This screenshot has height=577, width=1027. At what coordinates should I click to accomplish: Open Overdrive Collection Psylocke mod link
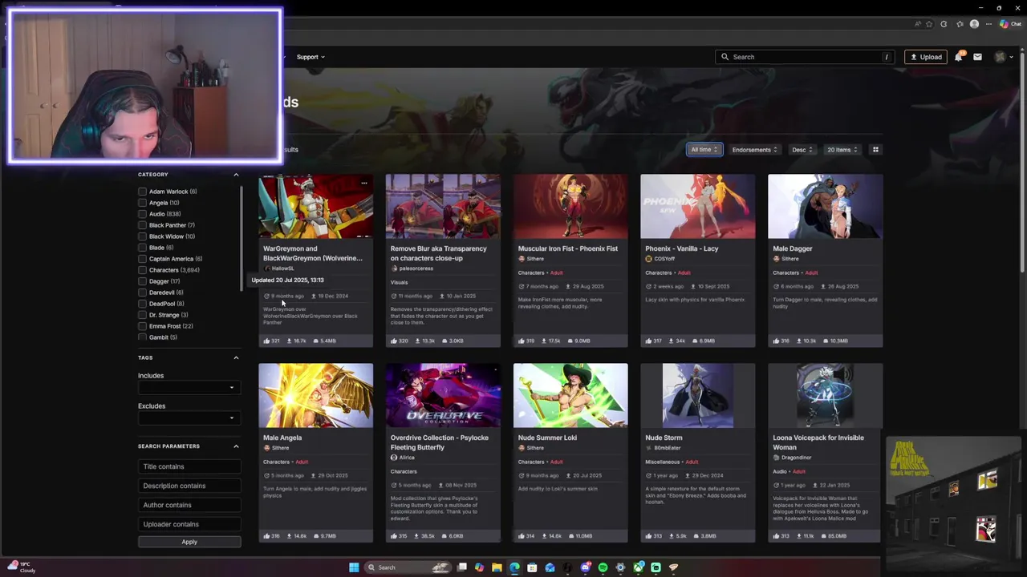coord(440,442)
